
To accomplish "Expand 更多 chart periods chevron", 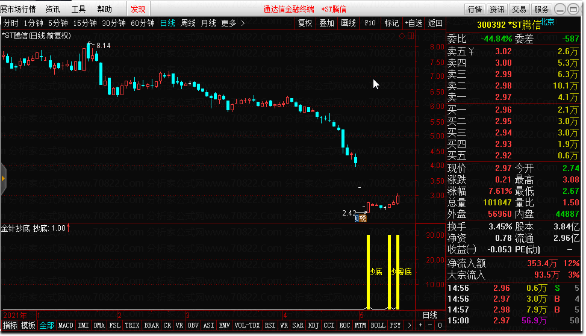I will click(243, 23).
